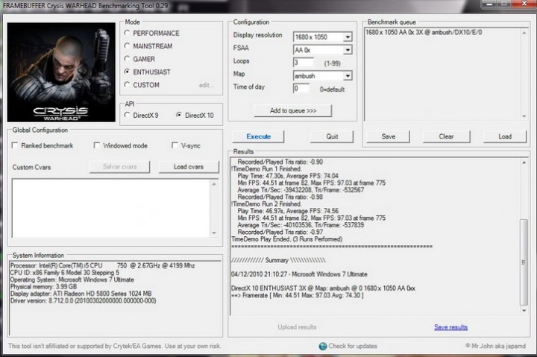
Task: Pick the CUSTOM mode option
Action: (127, 84)
